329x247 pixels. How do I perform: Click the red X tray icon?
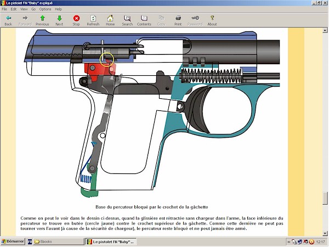coord(306,242)
